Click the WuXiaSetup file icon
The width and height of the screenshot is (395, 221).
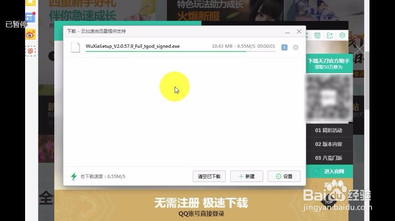(75, 47)
